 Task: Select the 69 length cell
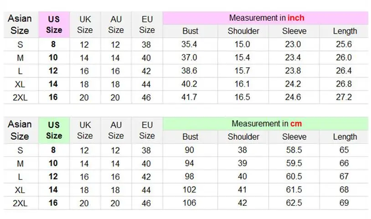coord(345,203)
